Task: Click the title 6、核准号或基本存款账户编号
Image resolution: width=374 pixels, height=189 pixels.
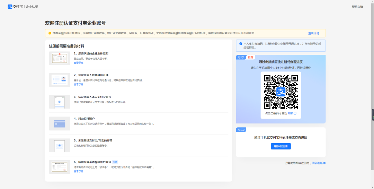Action: click(92, 162)
